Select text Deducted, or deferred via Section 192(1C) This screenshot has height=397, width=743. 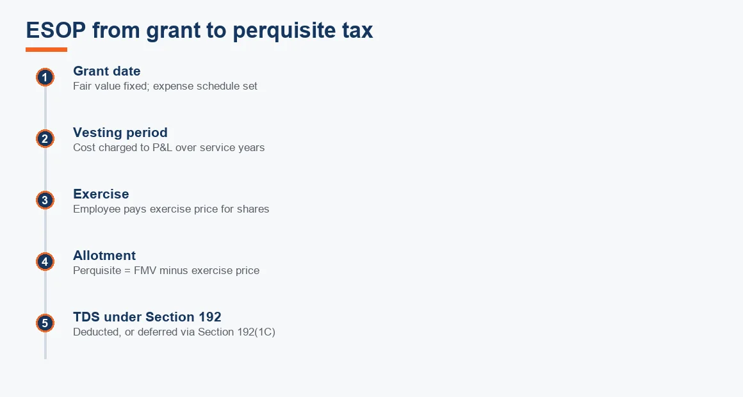click(x=174, y=332)
